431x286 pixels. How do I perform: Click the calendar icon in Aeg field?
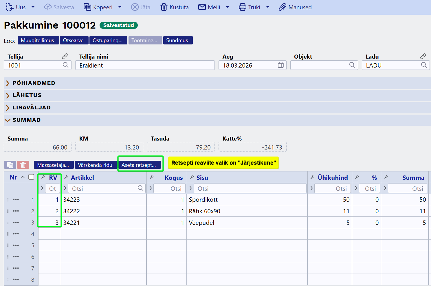tap(280, 65)
